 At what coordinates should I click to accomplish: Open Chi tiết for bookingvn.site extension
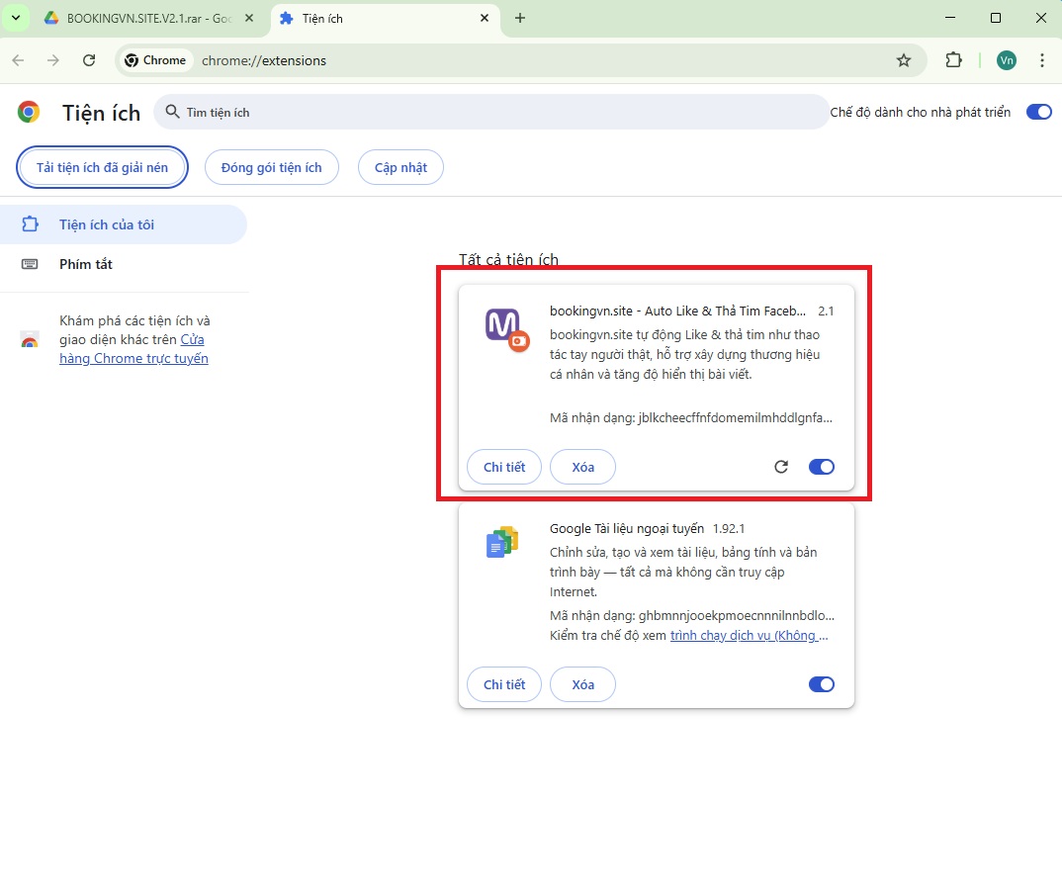[x=504, y=467]
